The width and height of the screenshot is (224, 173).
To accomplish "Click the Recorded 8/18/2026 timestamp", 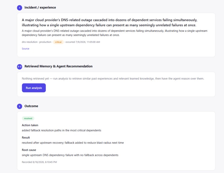I will click(x=39, y=162).
